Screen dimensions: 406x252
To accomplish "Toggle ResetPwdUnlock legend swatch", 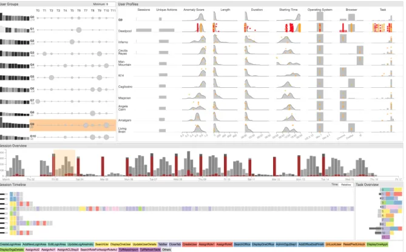I will coord(354,244).
